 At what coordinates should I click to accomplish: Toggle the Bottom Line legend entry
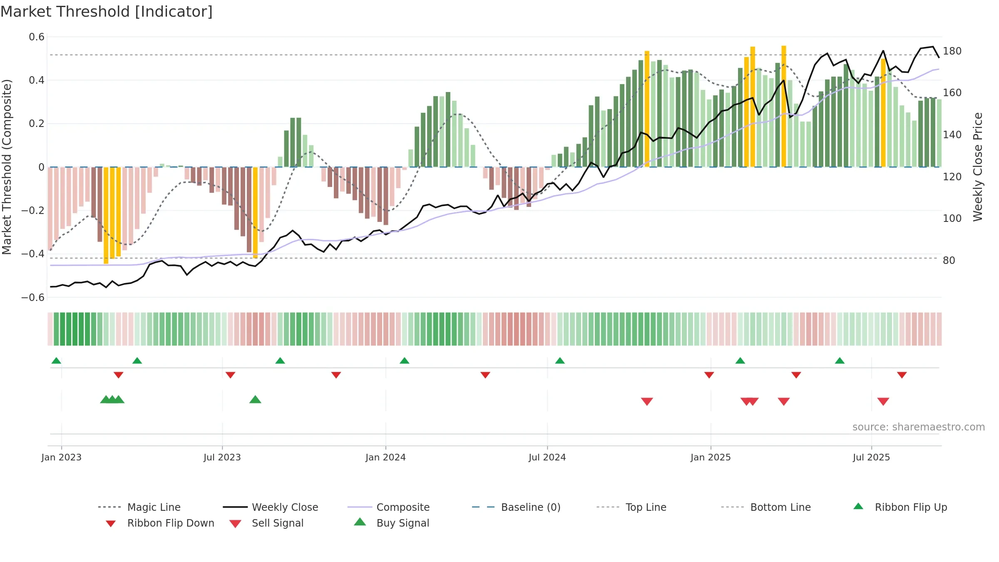pyautogui.click(x=766, y=507)
